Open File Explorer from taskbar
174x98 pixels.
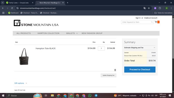click(x=52, y=96)
